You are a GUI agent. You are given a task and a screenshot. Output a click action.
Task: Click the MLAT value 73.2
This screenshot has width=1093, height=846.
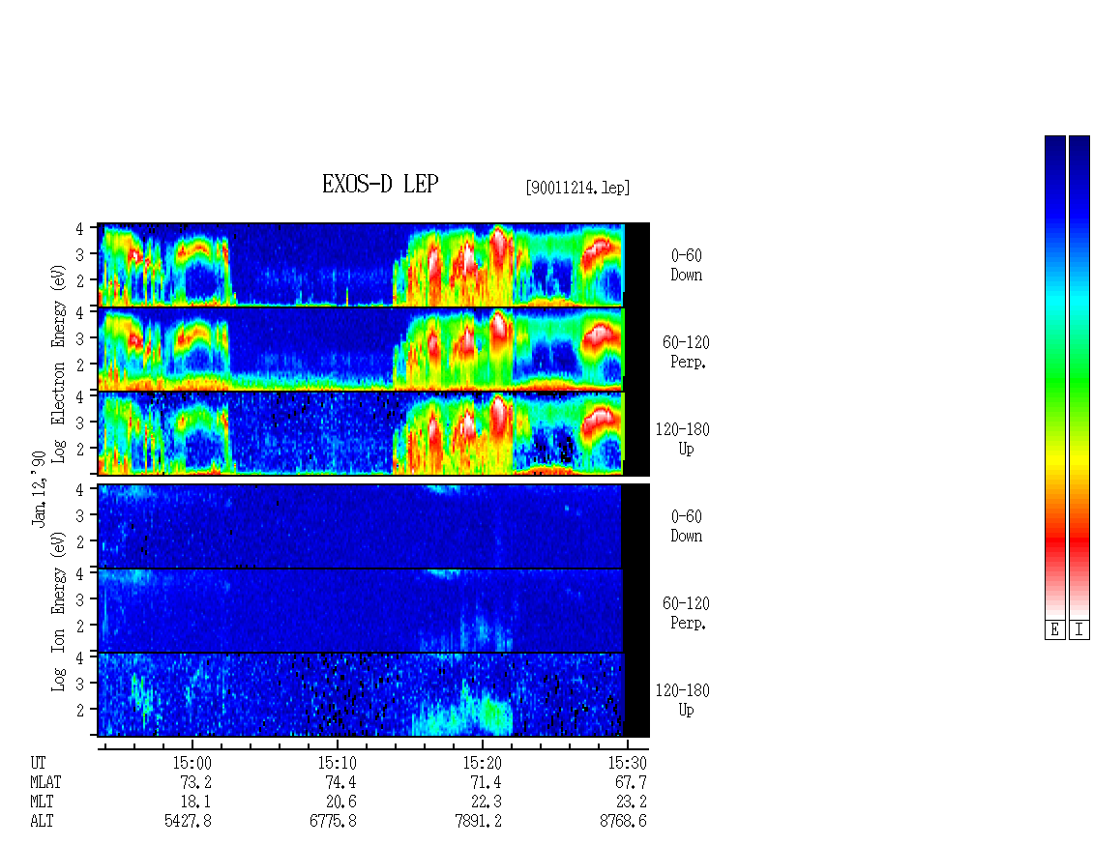tap(195, 782)
